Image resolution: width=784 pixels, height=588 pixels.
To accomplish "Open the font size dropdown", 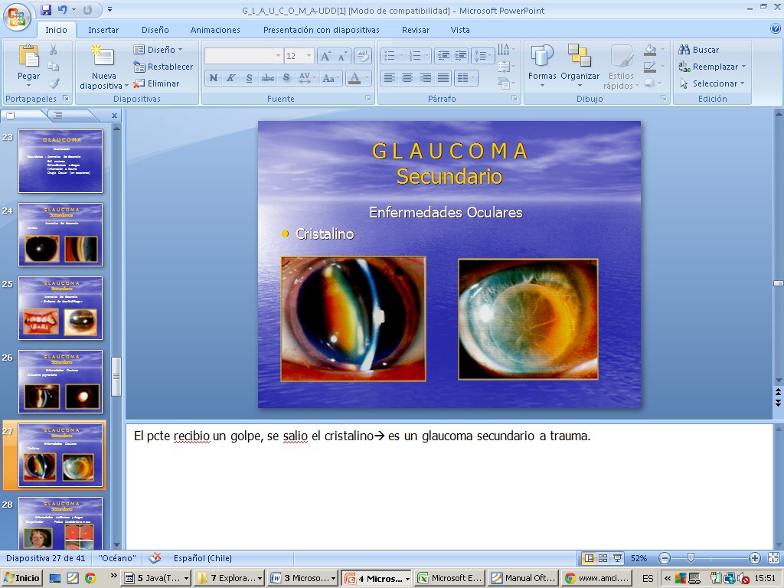I will tap(309, 56).
